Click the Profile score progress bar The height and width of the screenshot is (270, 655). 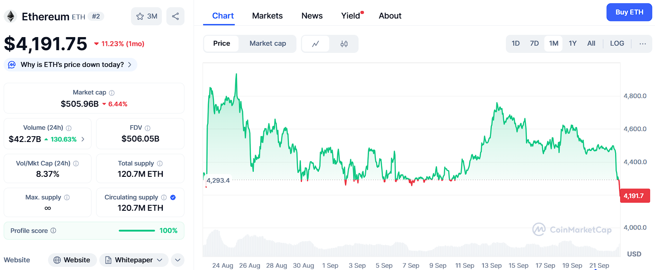[137, 231]
